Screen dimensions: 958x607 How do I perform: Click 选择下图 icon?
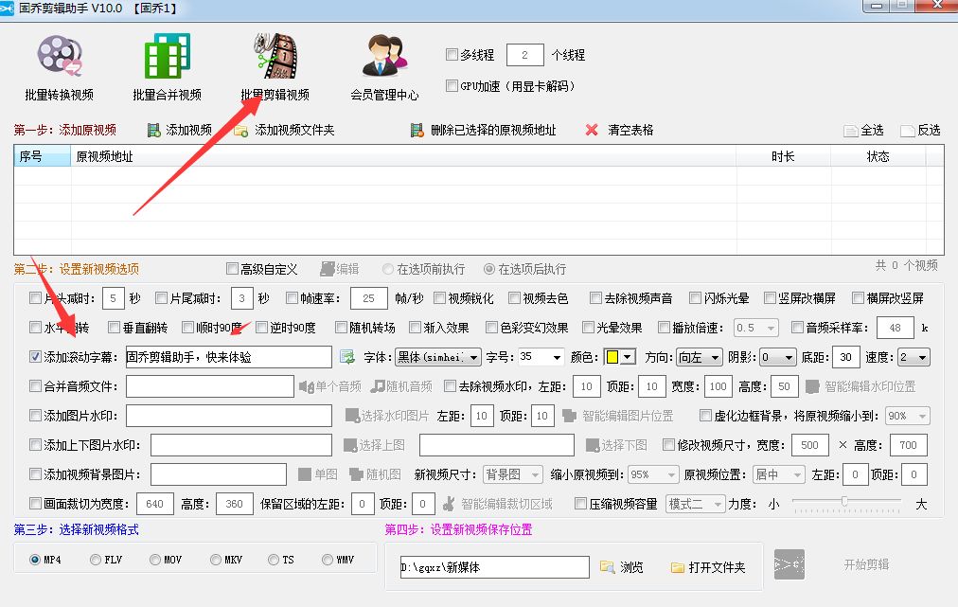pos(592,445)
